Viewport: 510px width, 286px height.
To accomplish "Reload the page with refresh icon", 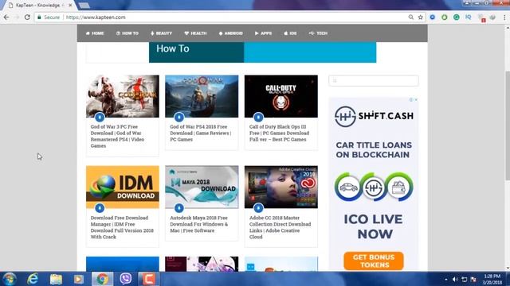I will (x=27, y=17).
